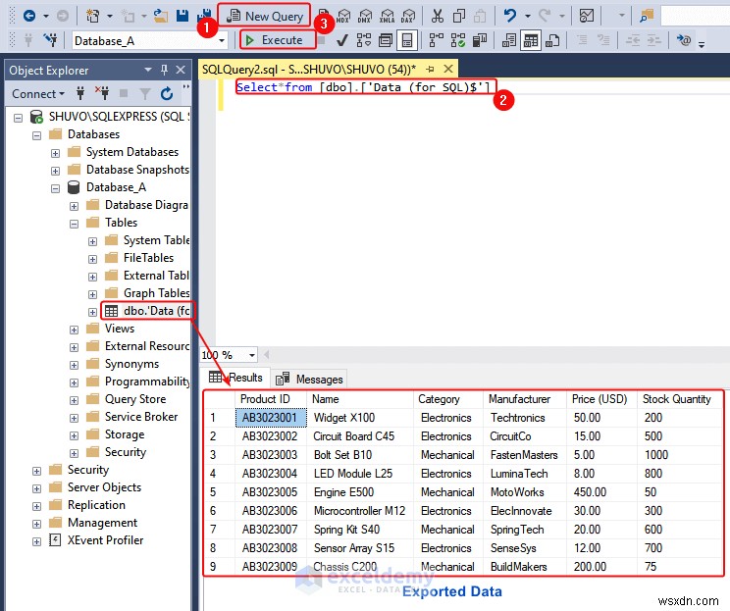730x611 pixels.
Task: Open the New Project icon
Action: 92,17
